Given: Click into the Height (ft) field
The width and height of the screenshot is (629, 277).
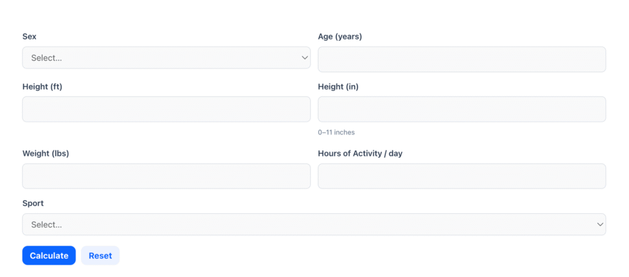Looking at the screenshot, I should tap(166, 109).
